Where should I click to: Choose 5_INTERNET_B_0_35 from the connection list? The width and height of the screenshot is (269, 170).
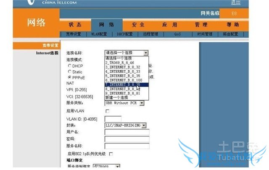127,76
